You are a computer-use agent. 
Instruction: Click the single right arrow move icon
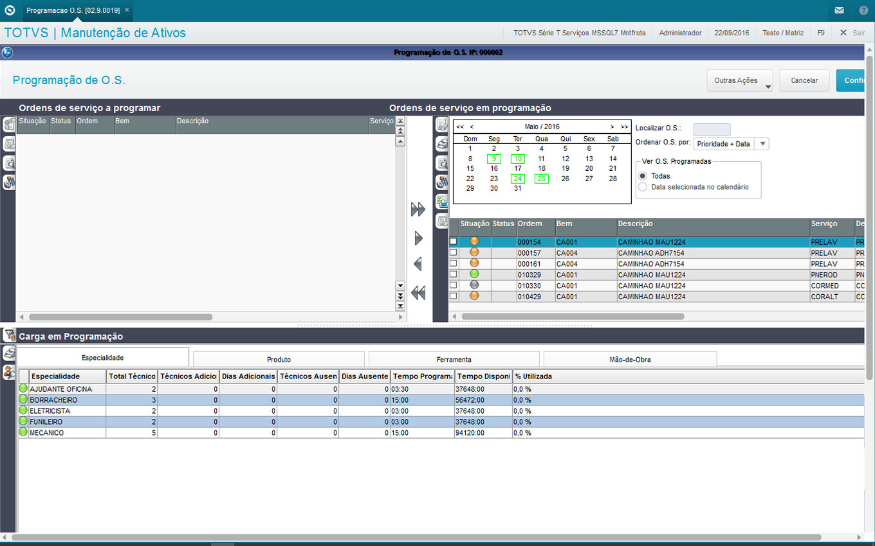(x=419, y=238)
